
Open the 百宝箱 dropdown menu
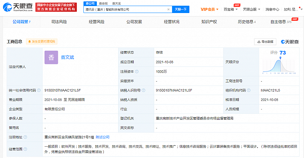tap(231, 9)
